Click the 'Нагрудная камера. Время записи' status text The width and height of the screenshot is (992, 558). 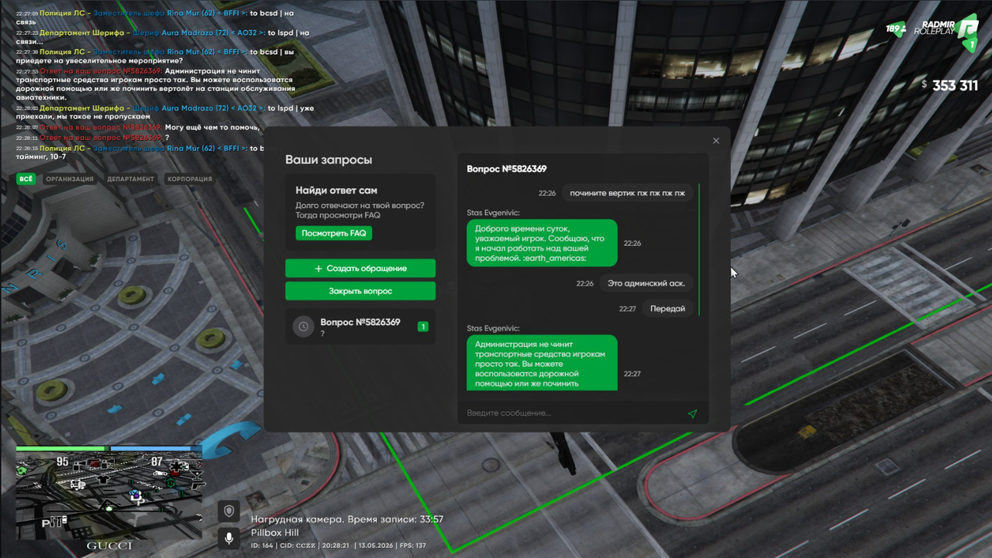347,519
